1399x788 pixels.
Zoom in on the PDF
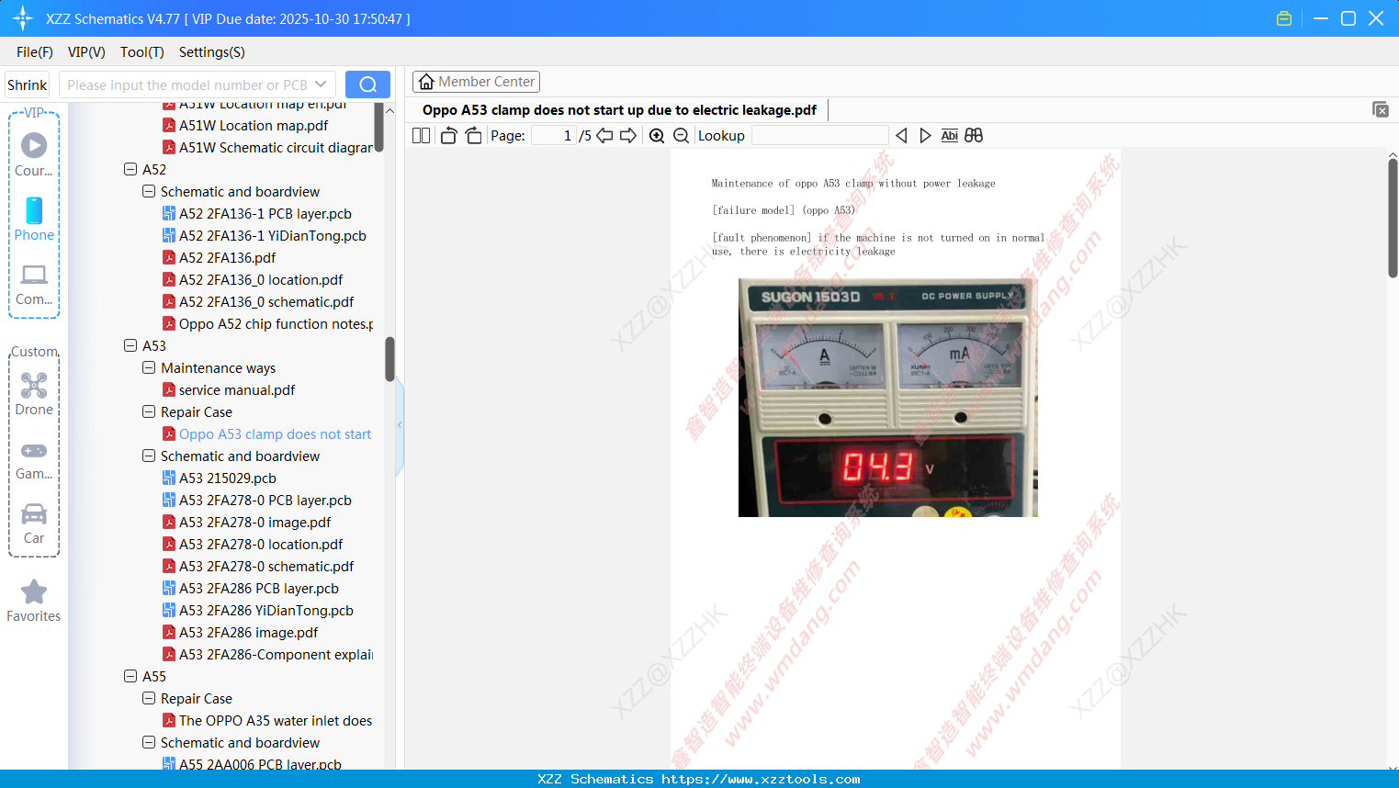pos(657,136)
